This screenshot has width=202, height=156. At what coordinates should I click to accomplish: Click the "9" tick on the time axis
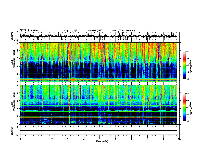(x=163, y=139)
